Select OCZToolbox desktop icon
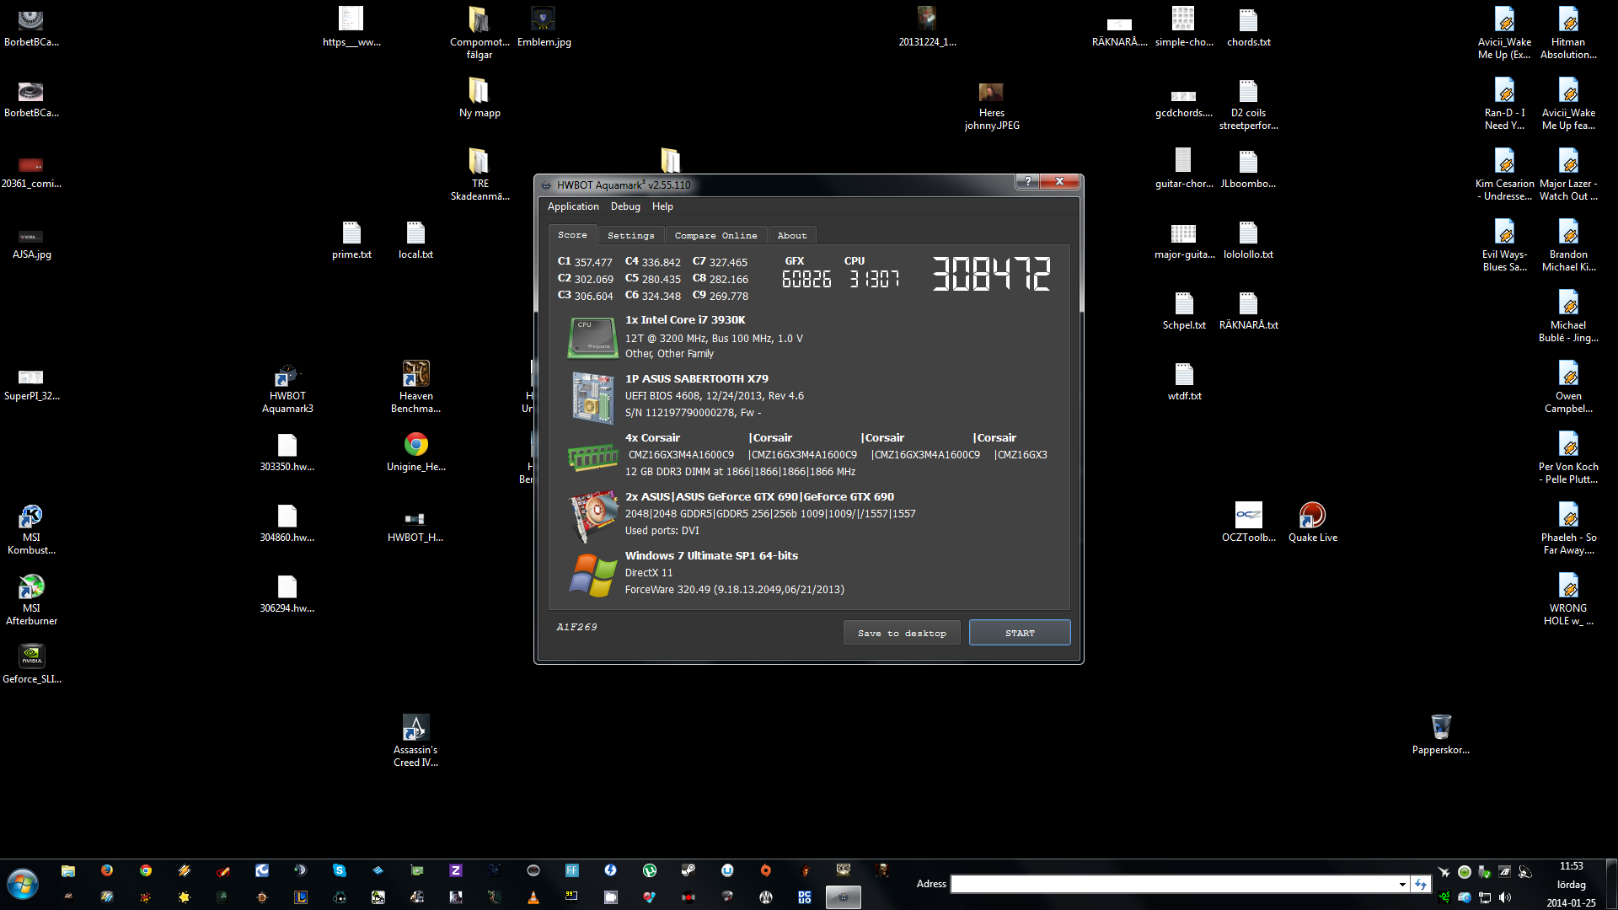This screenshot has height=910, width=1618. click(1248, 522)
